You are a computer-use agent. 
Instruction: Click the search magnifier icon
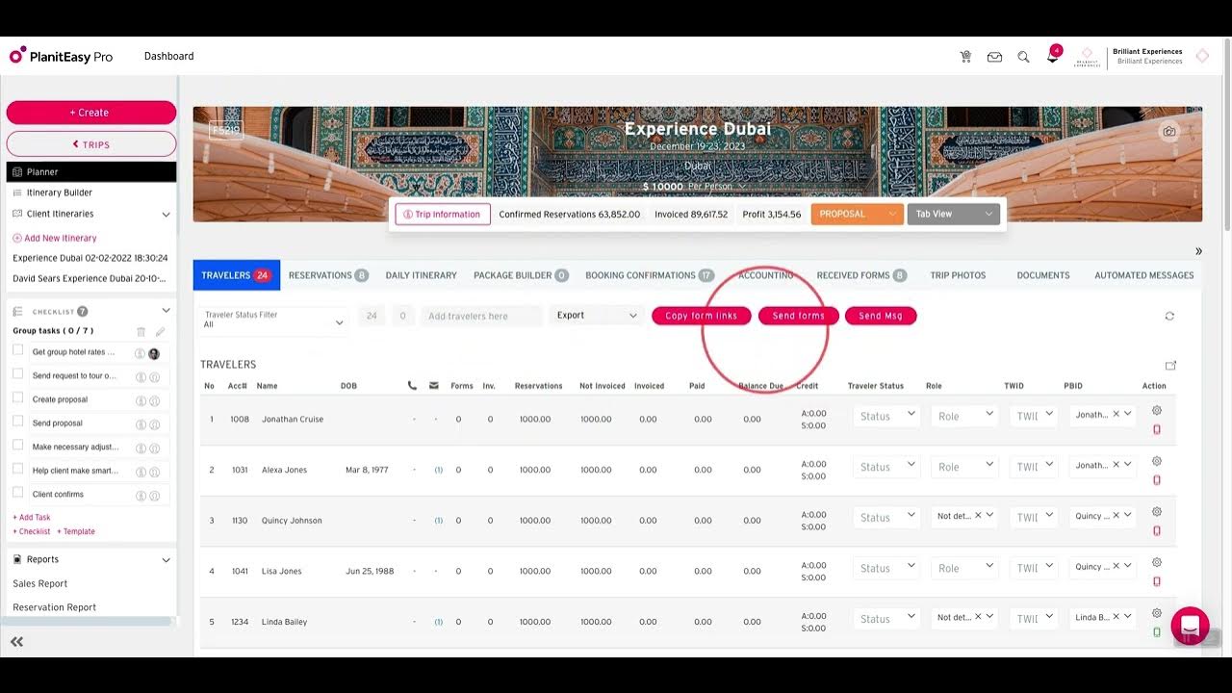(x=1023, y=57)
